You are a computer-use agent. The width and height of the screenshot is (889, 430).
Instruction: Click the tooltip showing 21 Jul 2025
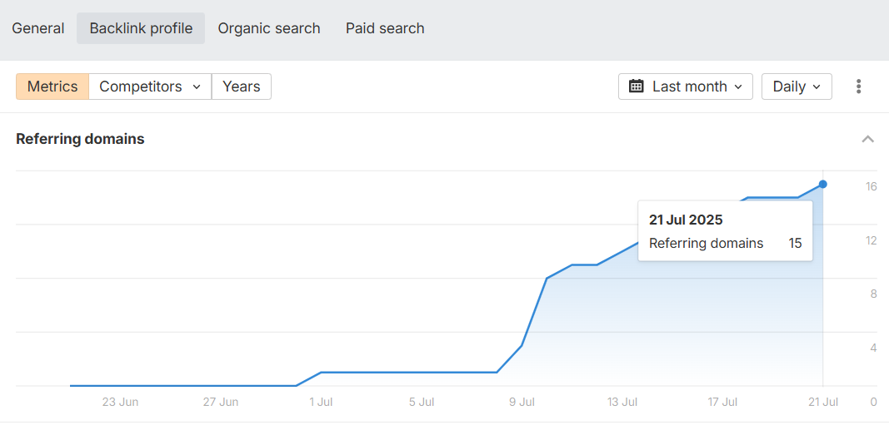tap(725, 231)
